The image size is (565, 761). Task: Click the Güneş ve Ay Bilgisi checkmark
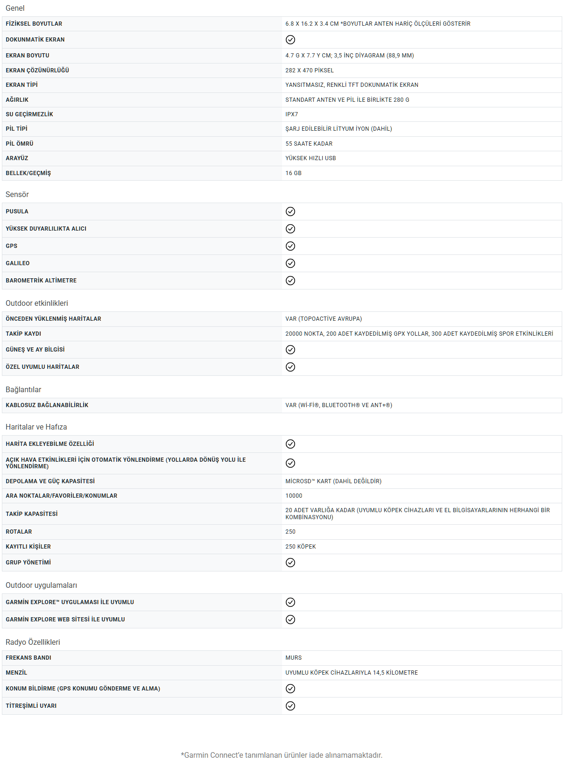coord(290,350)
